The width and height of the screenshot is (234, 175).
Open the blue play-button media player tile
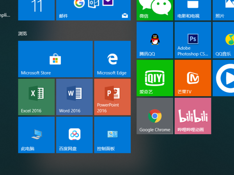coord(223,78)
